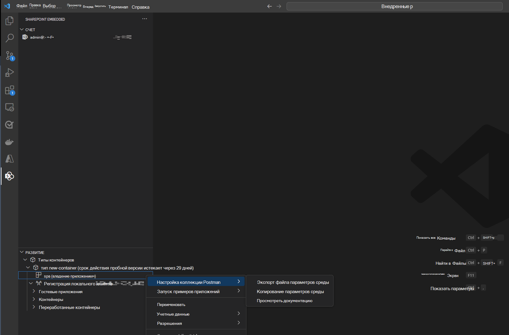Open the Справка menu
Image resolution: width=509 pixels, height=335 pixels.
coord(140,7)
